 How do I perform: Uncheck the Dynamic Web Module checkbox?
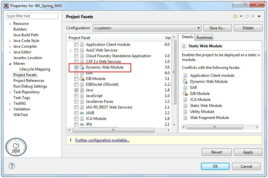[76, 67]
